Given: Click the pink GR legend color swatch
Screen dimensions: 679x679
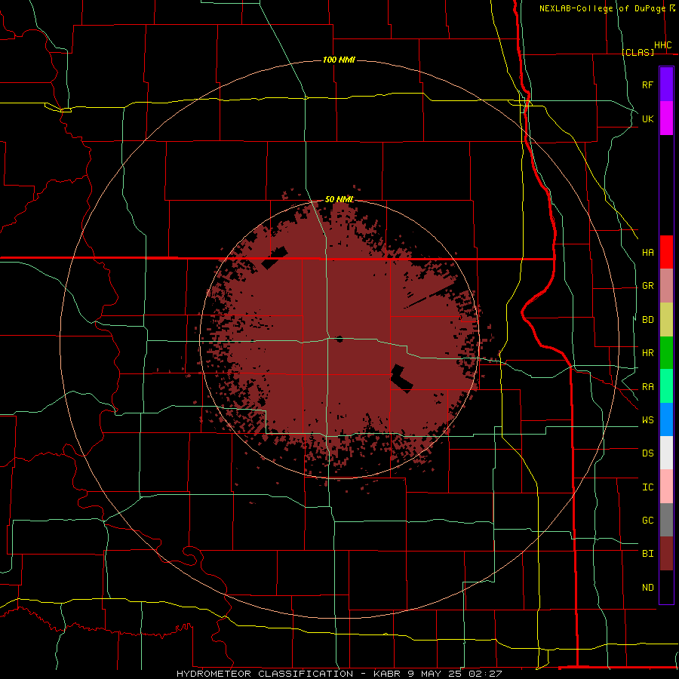Looking at the screenshot, I should pyautogui.click(x=666, y=286).
